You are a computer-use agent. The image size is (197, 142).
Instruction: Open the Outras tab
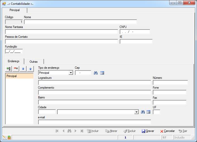33,62
